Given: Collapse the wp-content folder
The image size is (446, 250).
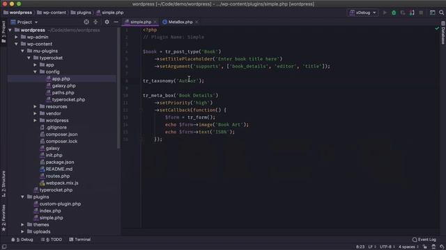Looking at the screenshot, I should pyautogui.click(x=16, y=44).
